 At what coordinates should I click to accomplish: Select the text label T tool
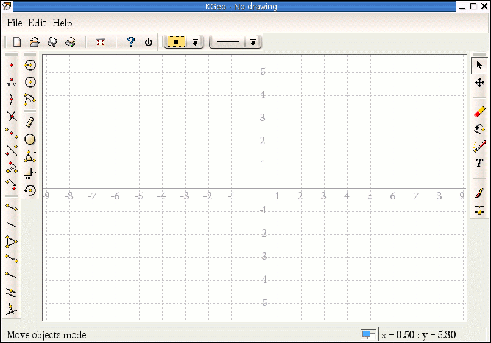(x=479, y=163)
